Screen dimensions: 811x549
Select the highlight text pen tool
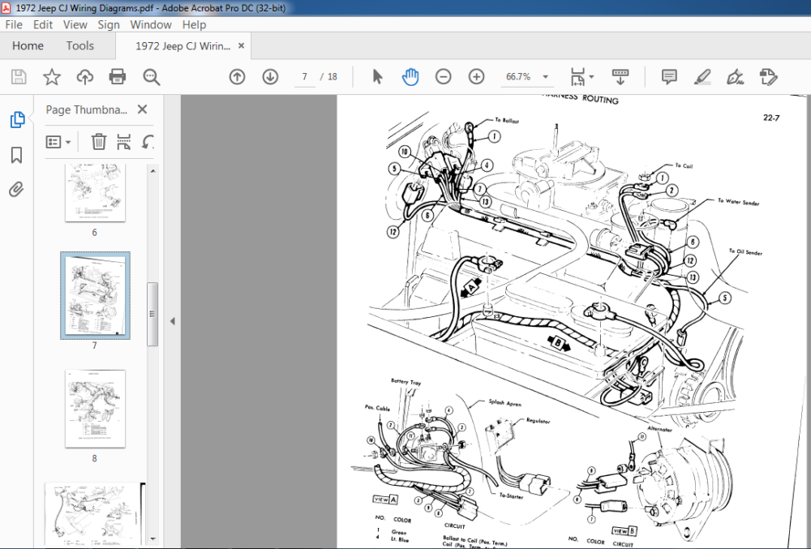click(702, 77)
